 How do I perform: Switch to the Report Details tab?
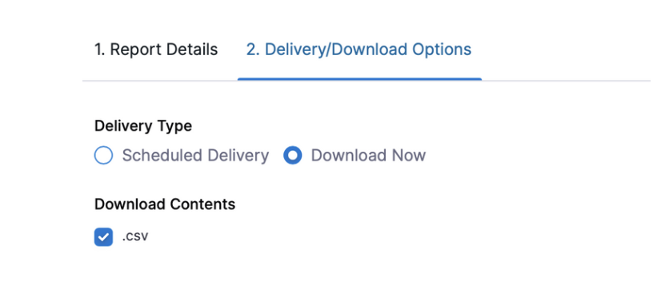click(x=156, y=50)
